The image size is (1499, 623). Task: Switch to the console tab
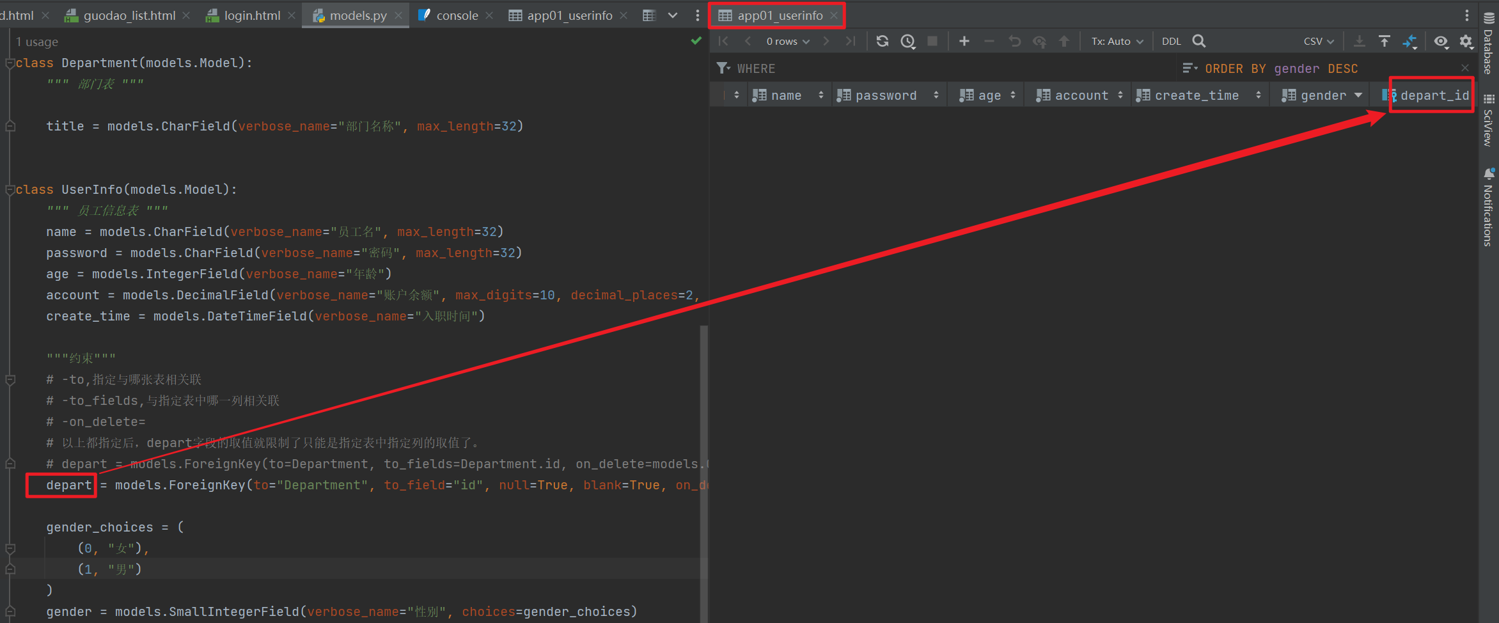(x=457, y=15)
